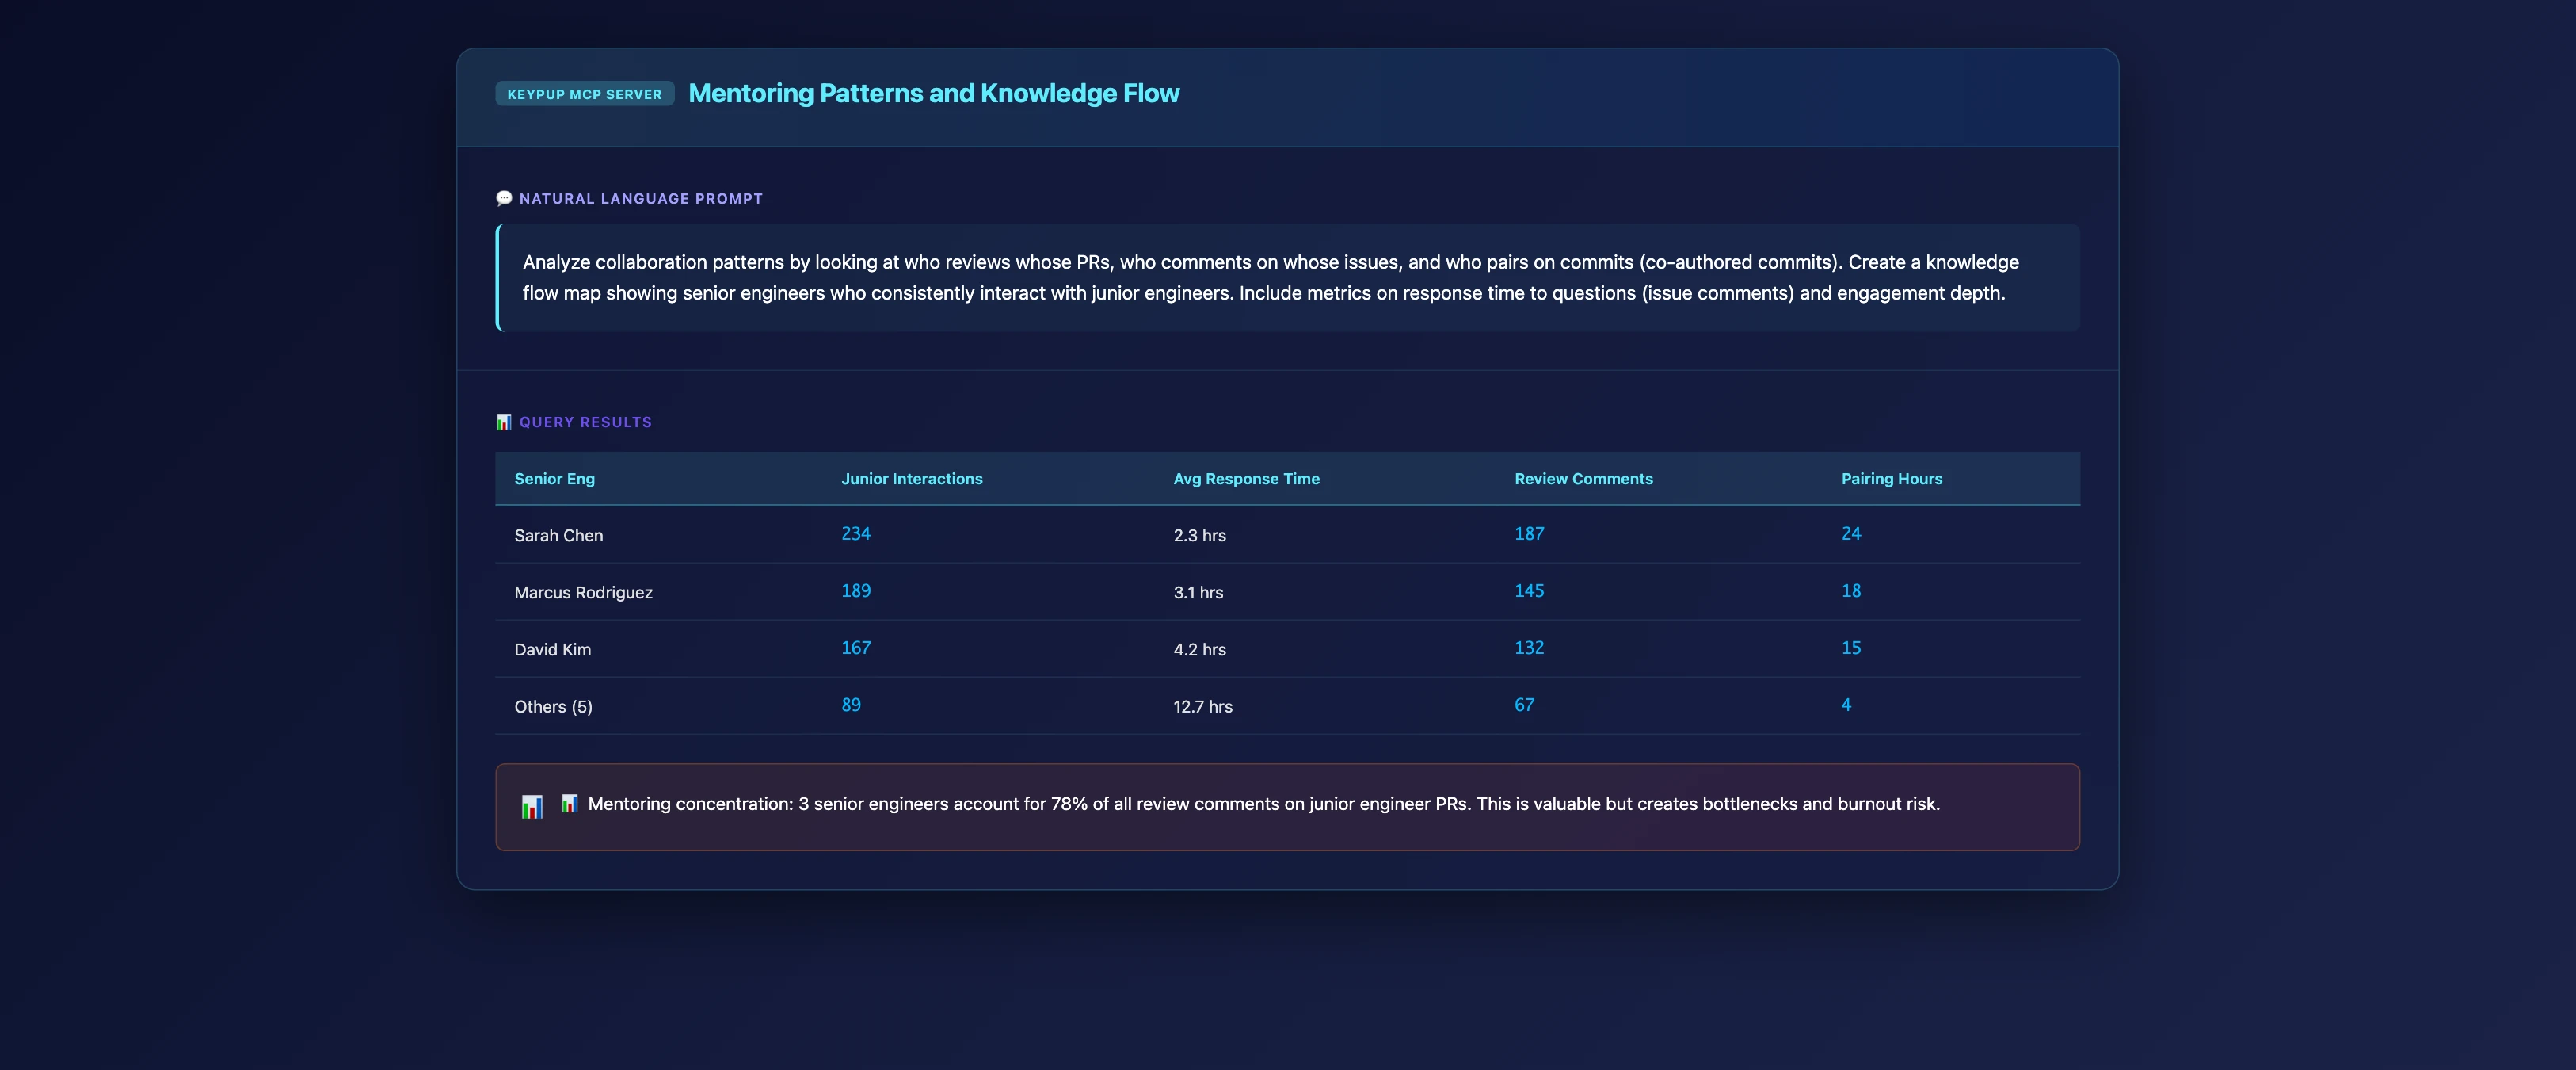Click the QUERY RESULTS label

point(585,422)
